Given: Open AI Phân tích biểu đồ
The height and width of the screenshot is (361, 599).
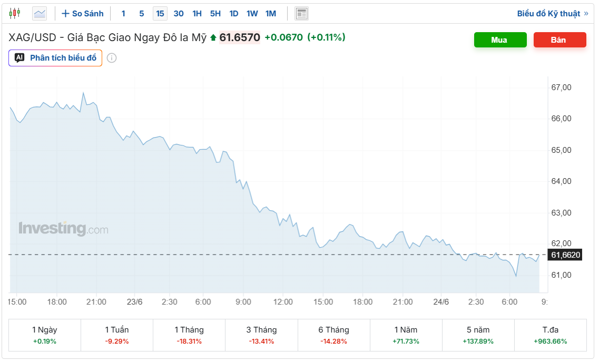Looking at the screenshot, I should (x=55, y=58).
